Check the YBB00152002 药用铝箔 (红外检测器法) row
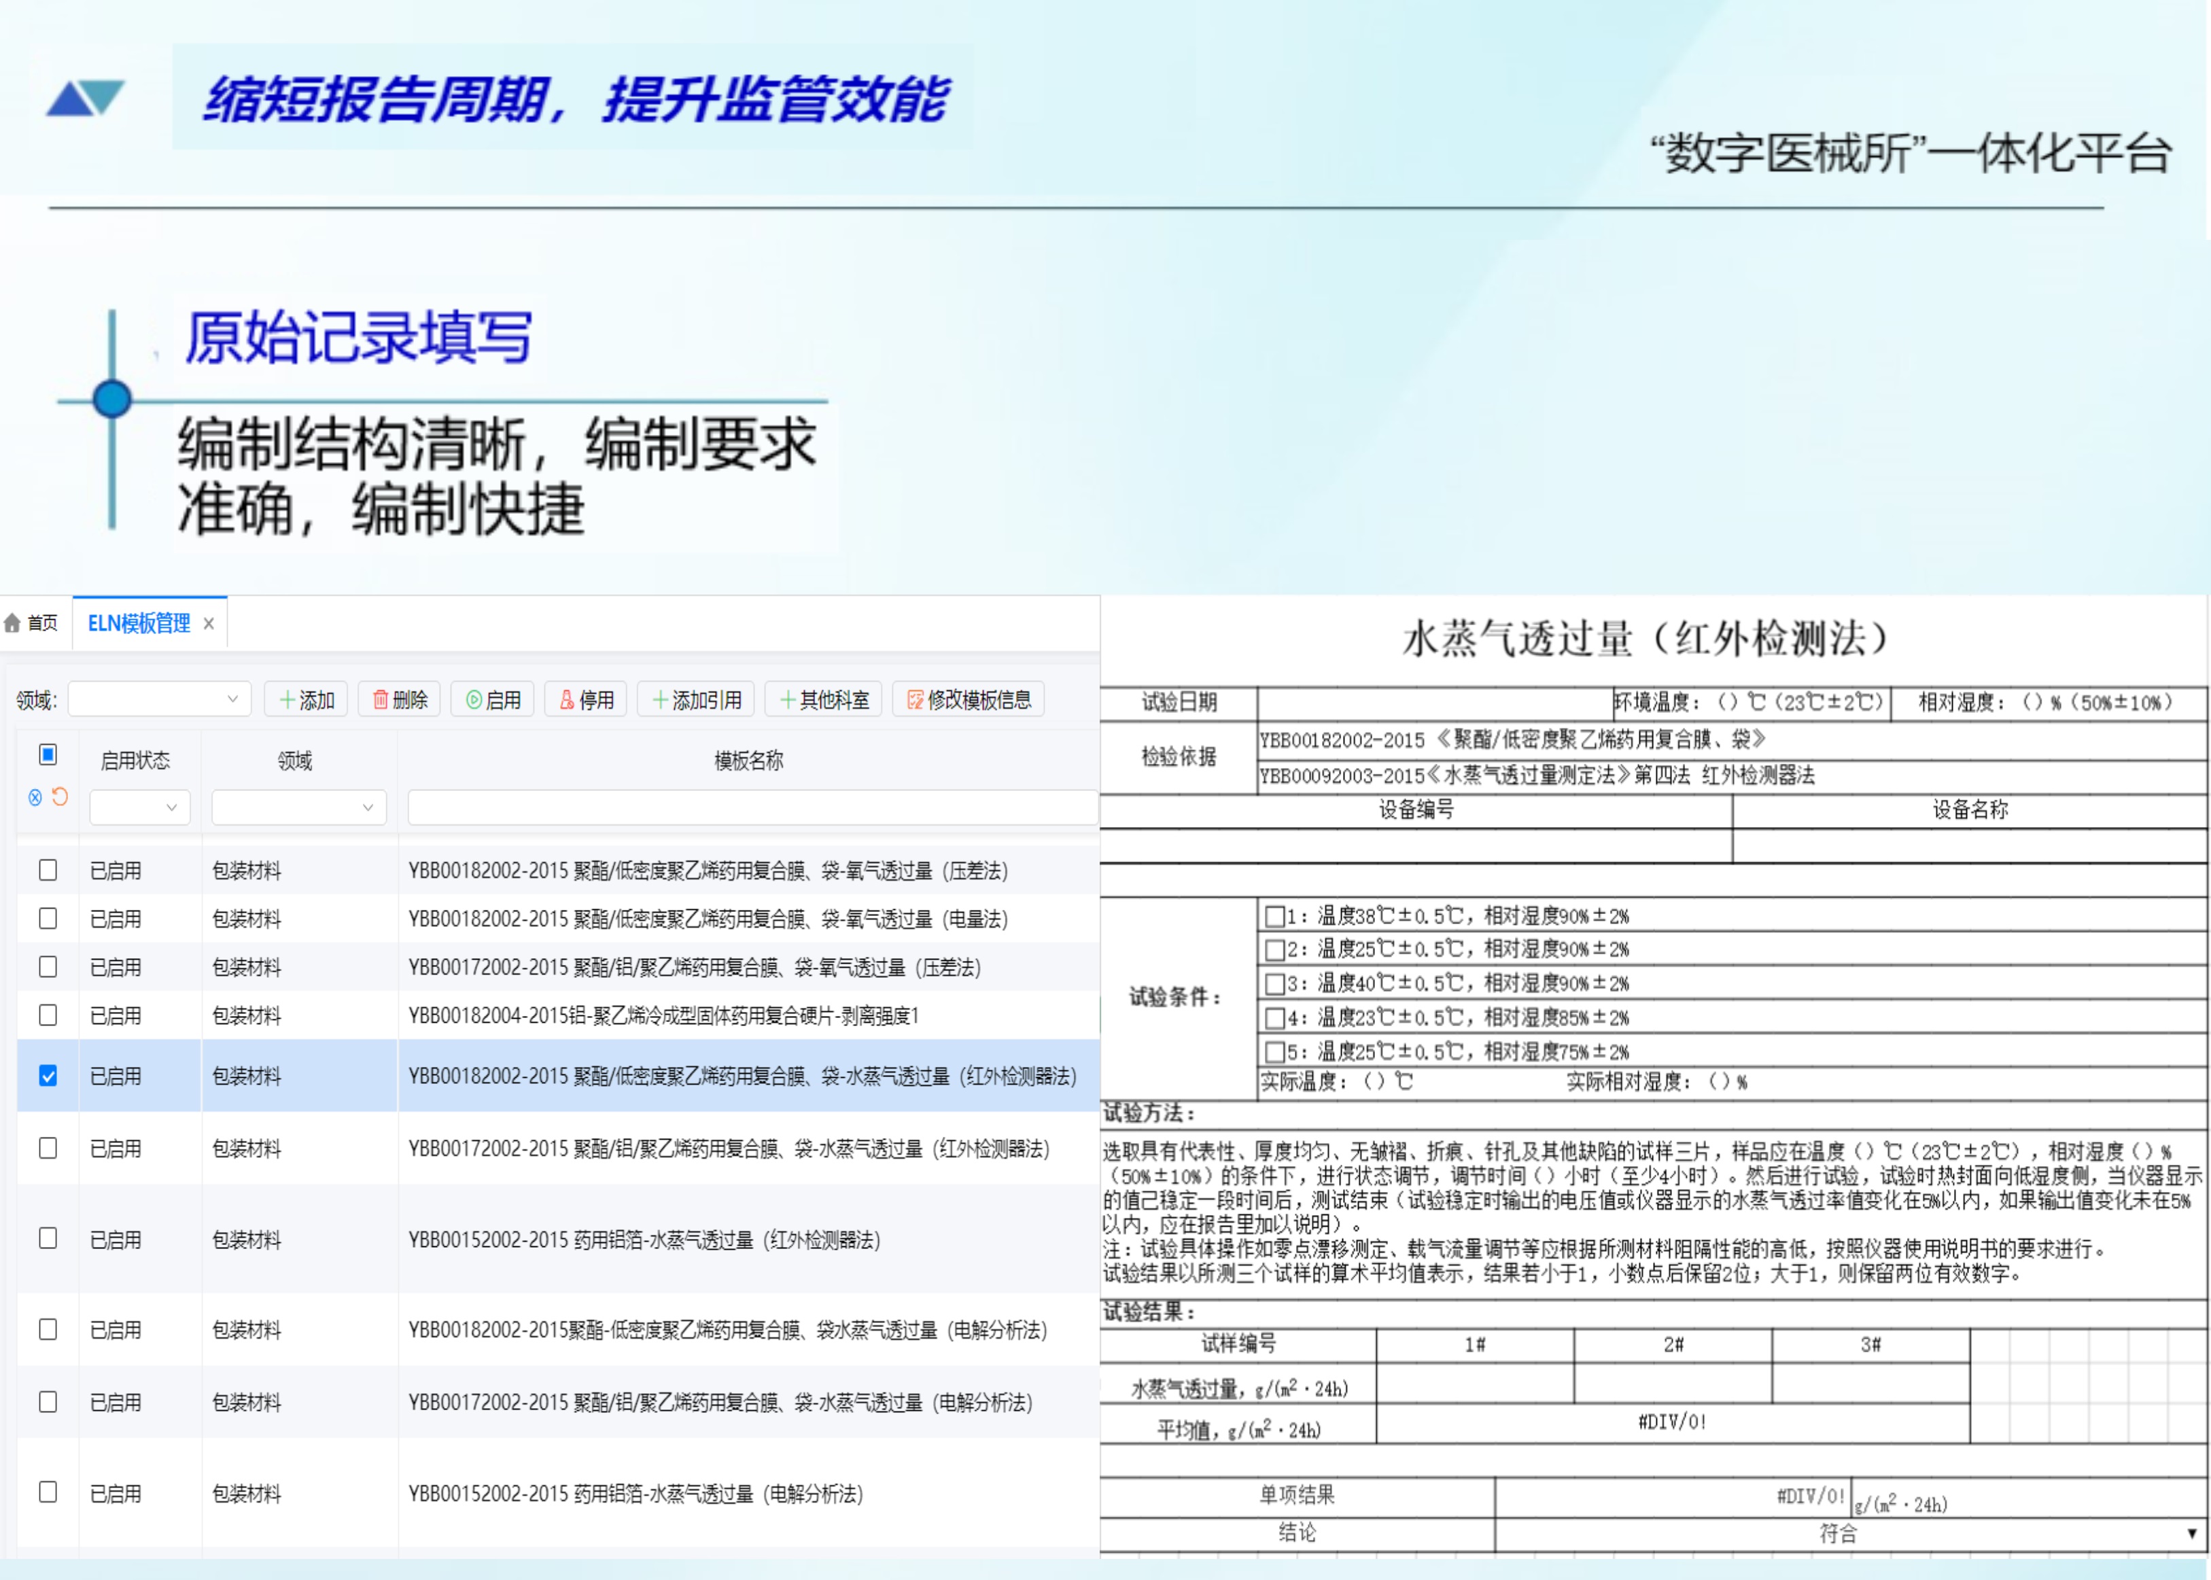The image size is (2211, 1580). pyautogui.click(x=48, y=1238)
